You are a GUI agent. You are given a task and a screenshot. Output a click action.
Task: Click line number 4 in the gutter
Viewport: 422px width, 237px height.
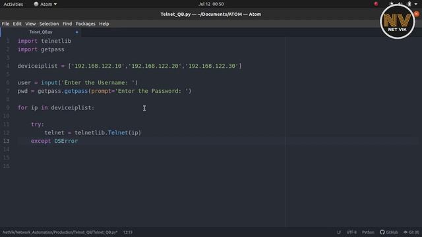(x=8, y=66)
